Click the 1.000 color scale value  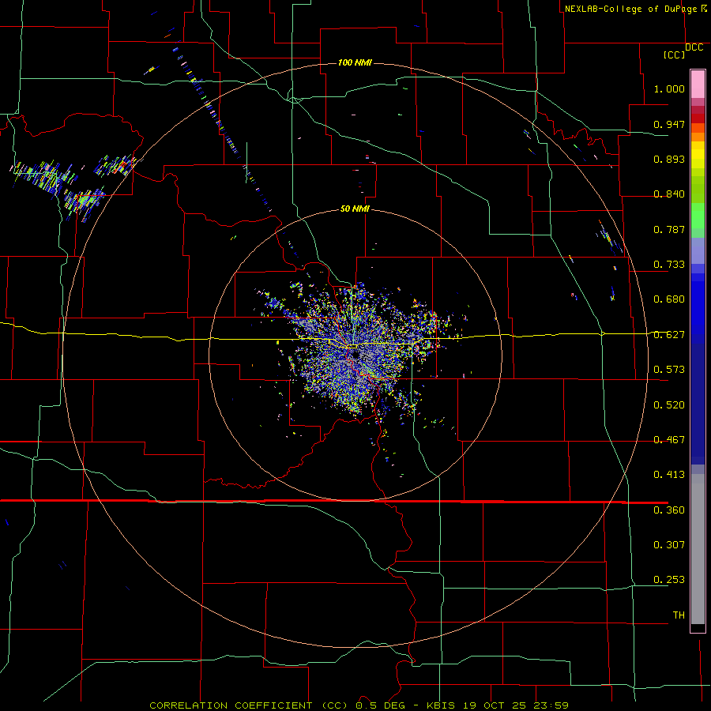click(669, 88)
